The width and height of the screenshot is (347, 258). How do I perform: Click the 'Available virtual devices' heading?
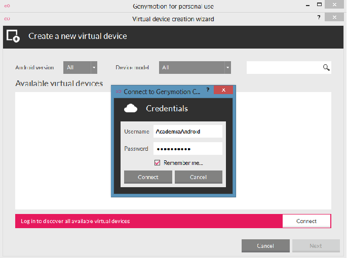coord(59,83)
